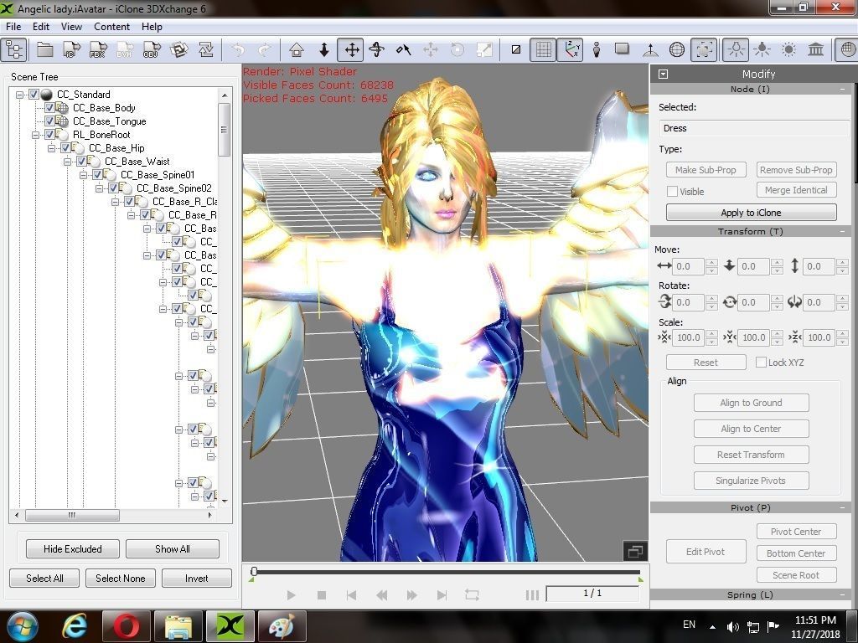Viewport: 858px width, 643px height.
Task: Click the Home view icon
Action: [297, 49]
